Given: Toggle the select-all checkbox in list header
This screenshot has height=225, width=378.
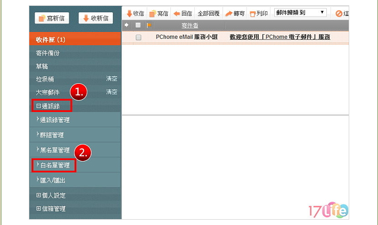Looking at the screenshot, I should 138,25.
